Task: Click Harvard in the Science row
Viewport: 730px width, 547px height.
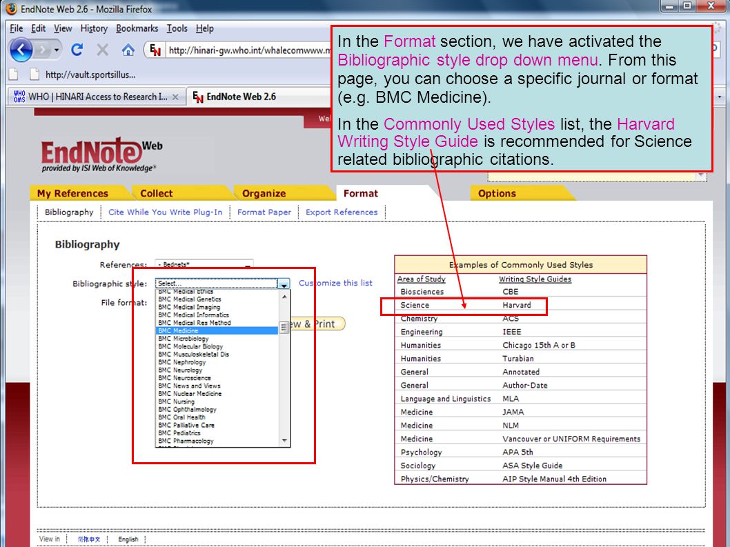Action: [x=516, y=305]
